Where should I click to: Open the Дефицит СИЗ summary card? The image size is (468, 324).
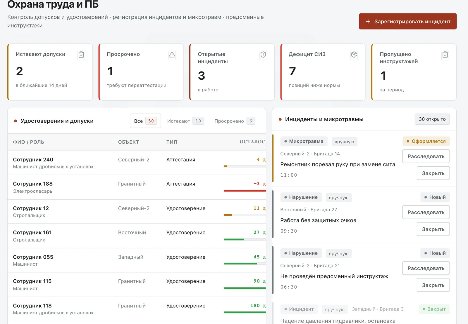coord(323,72)
